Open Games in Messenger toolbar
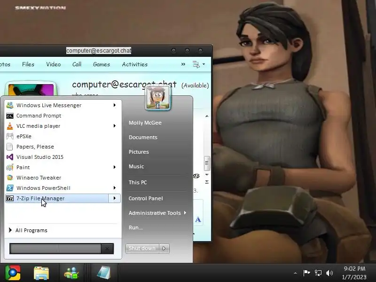376x282 pixels. point(102,64)
